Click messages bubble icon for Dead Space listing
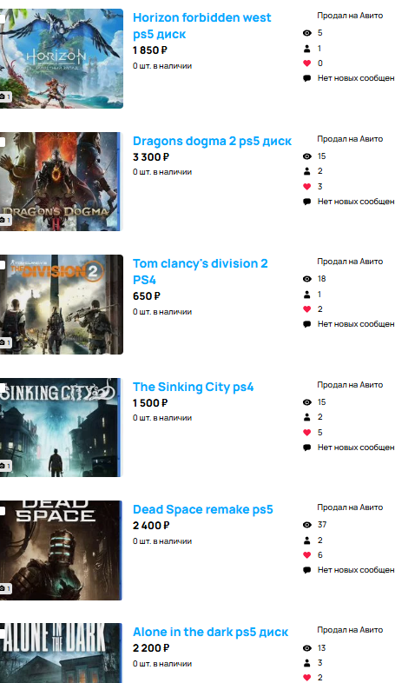The height and width of the screenshot is (683, 395). tap(307, 571)
